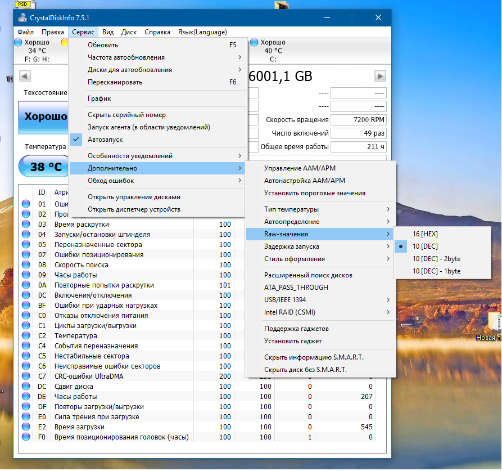Choose Открыть диспетчер устройств
Viewport: 502px width, 471px height.
[157, 209]
